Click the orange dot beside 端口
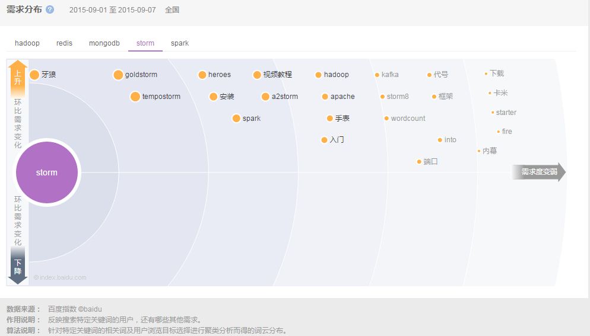 point(419,162)
